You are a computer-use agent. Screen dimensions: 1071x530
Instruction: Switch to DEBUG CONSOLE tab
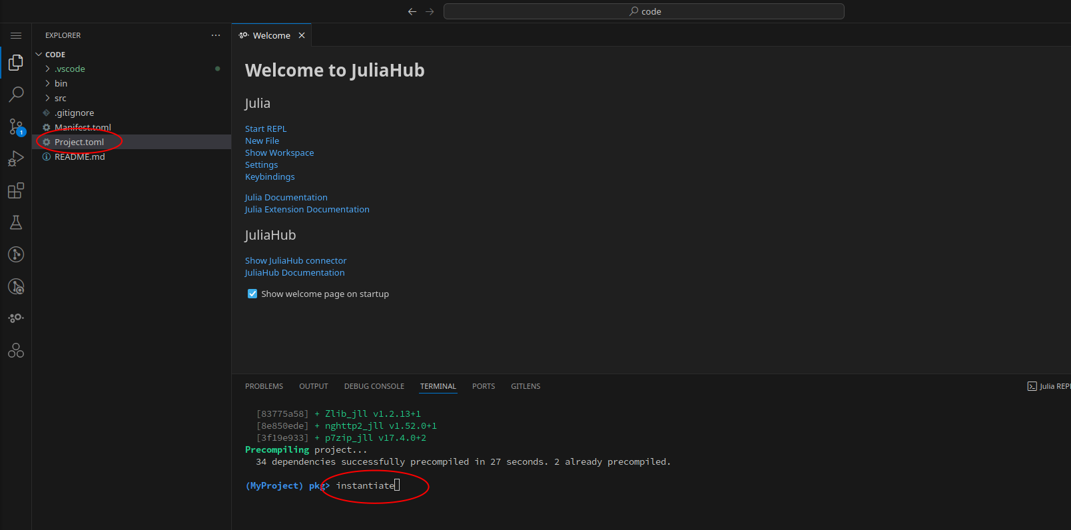(x=374, y=386)
